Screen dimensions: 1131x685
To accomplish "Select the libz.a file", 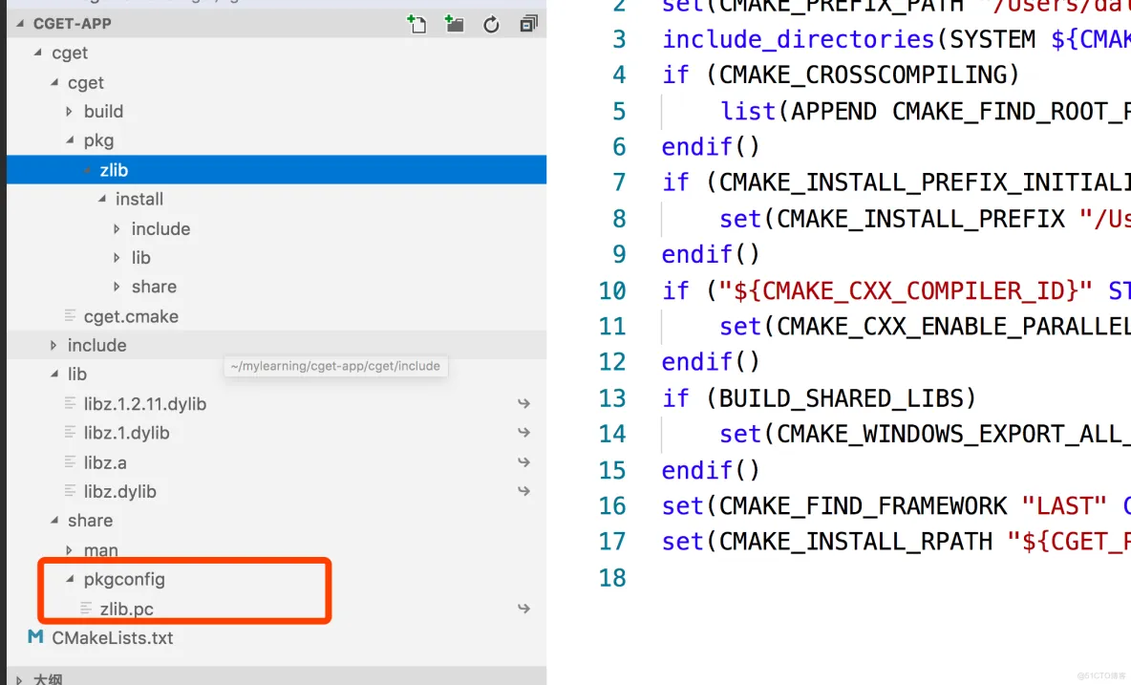I will [105, 462].
